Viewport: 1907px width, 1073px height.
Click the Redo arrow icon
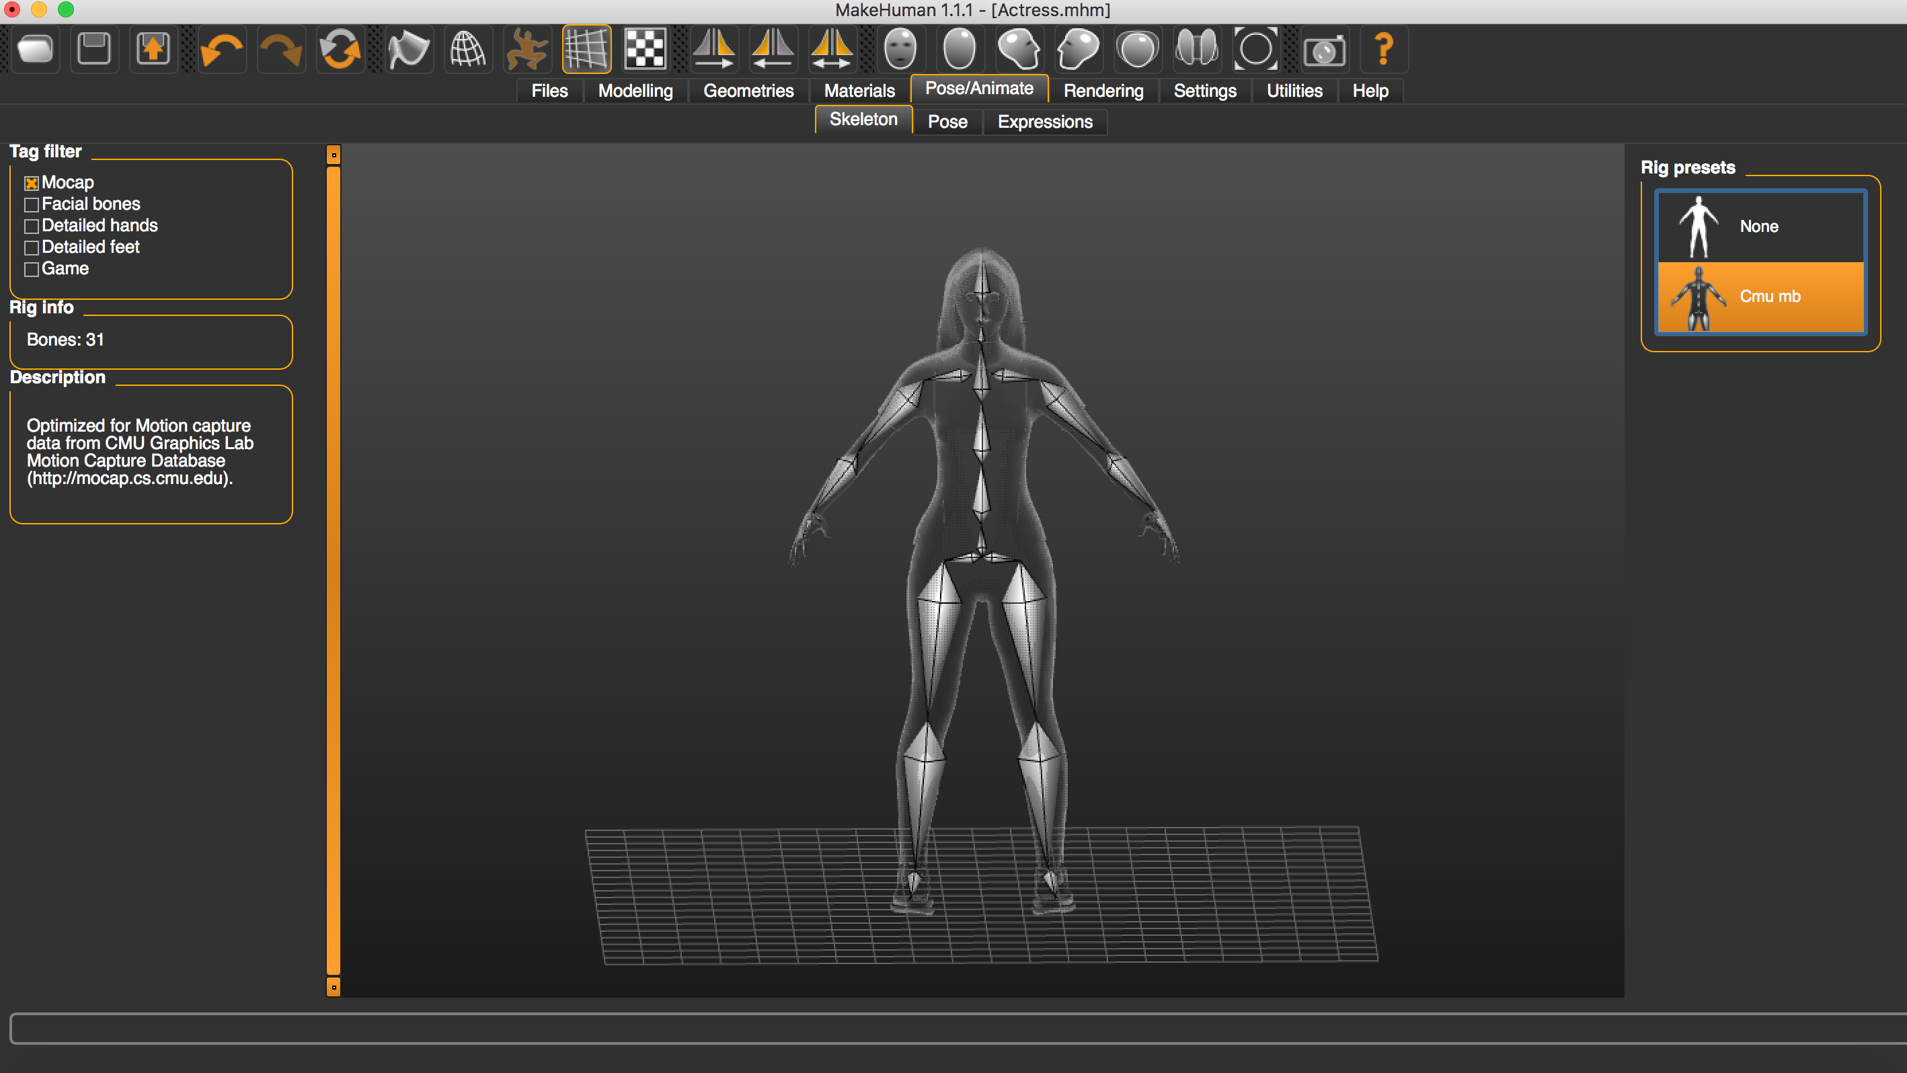[280, 50]
